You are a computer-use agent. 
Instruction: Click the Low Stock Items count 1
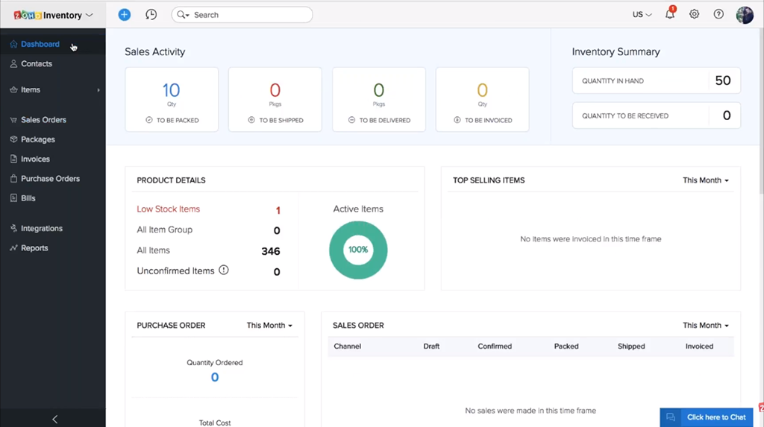coord(278,210)
